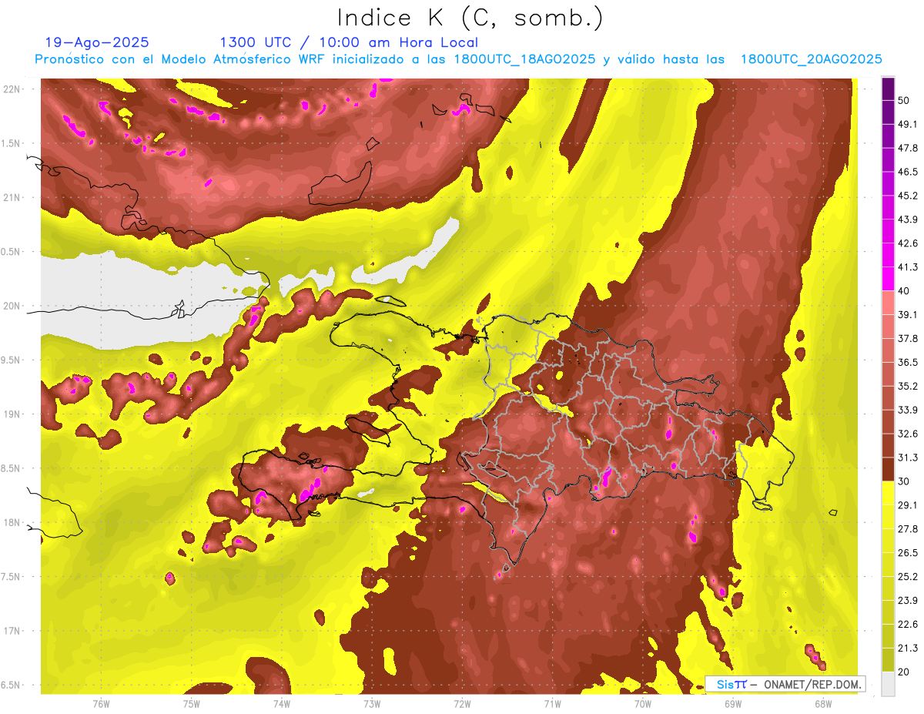The height and width of the screenshot is (714, 924).
Task: Click the legend value 31.3
Action: (x=907, y=458)
